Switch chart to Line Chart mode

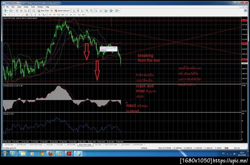[82, 11]
